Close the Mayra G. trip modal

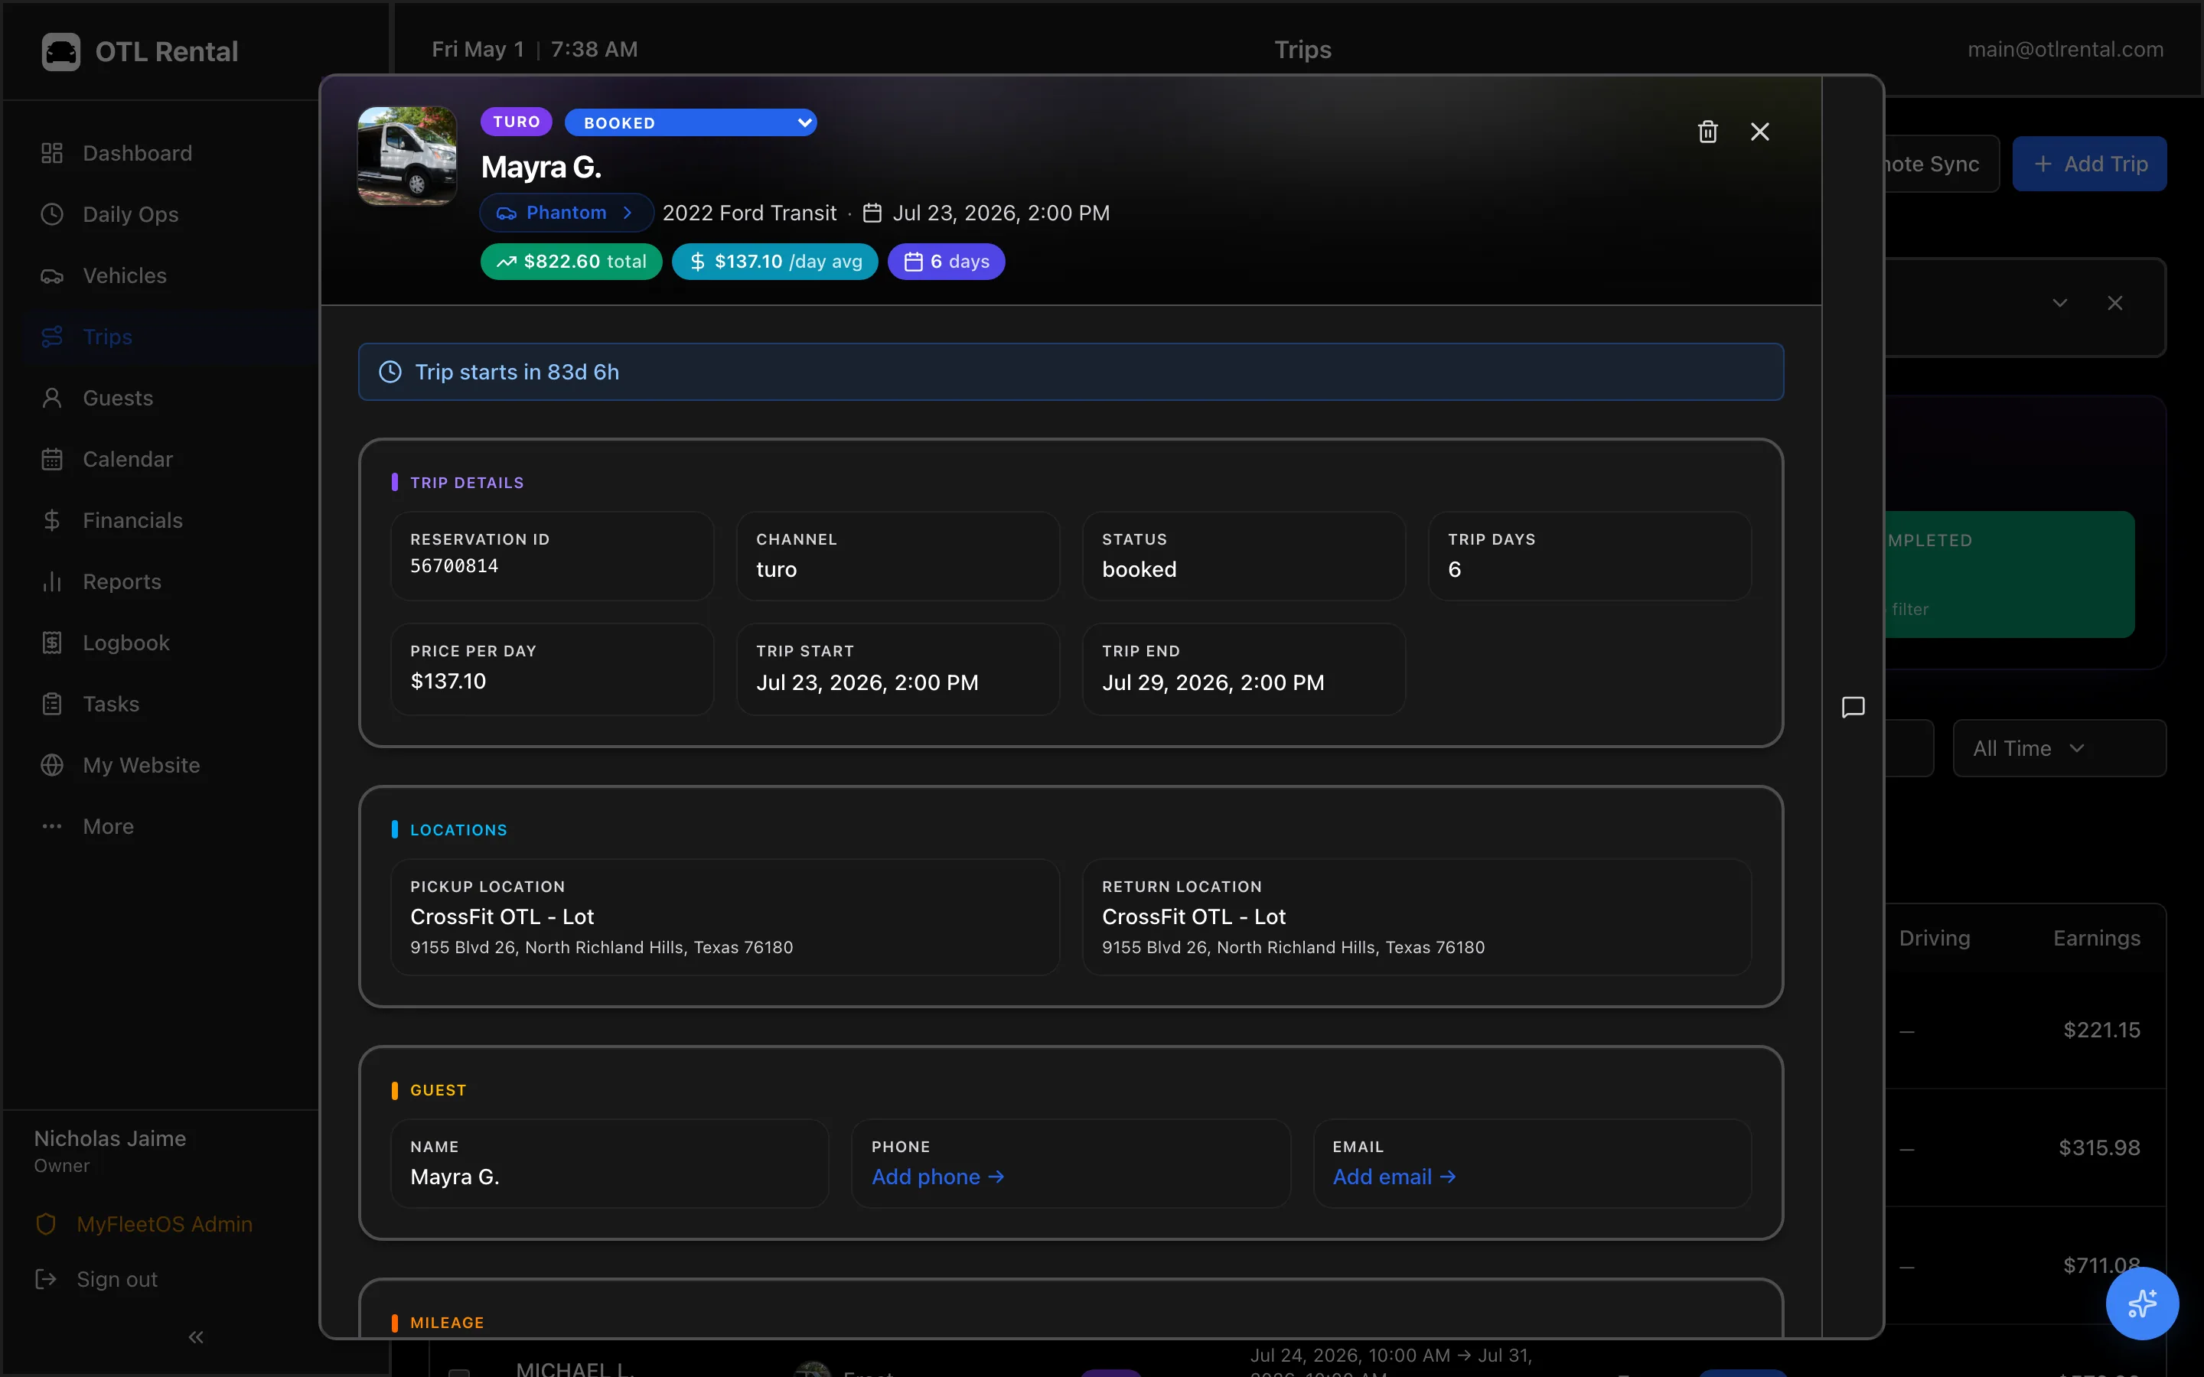[x=1759, y=132]
